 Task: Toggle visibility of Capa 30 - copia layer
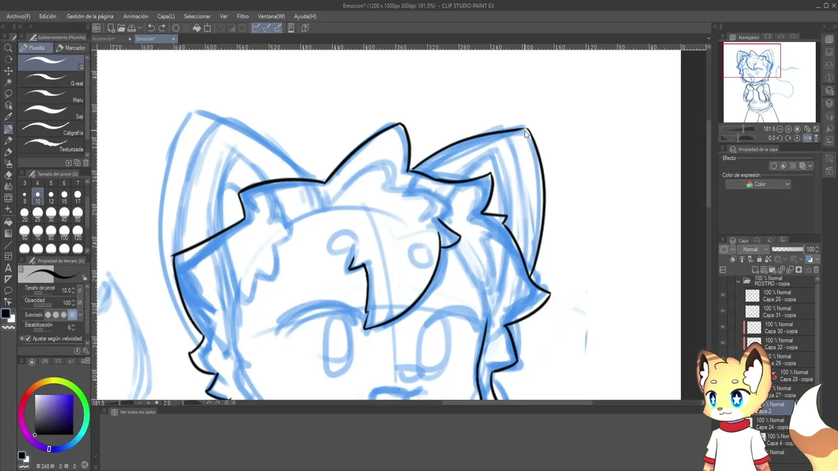[x=723, y=328]
